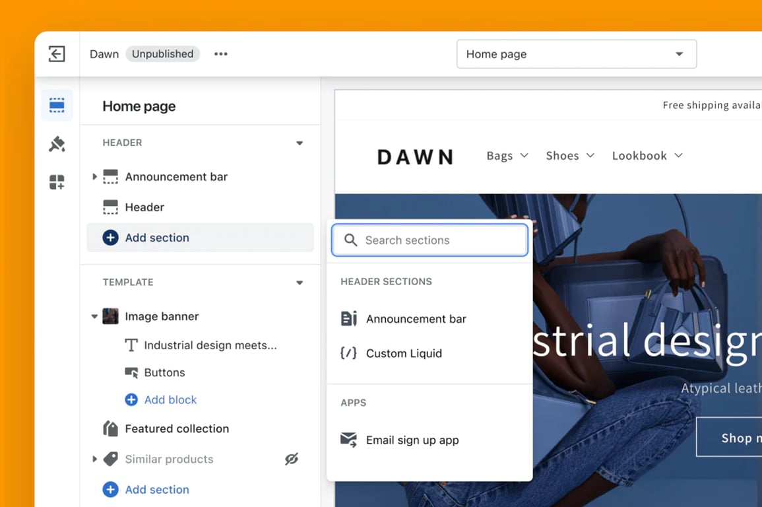
Task: Open the Sections panel icon in sidebar
Action: (57, 105)
